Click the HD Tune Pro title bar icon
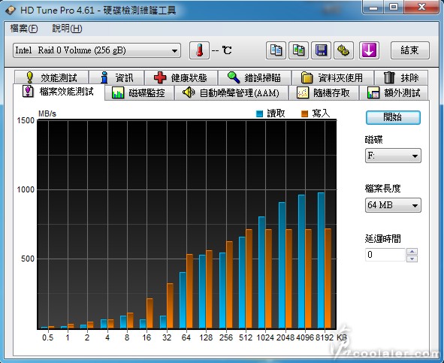This screenshot has height=363, width=444. click(x=11, y=11)
